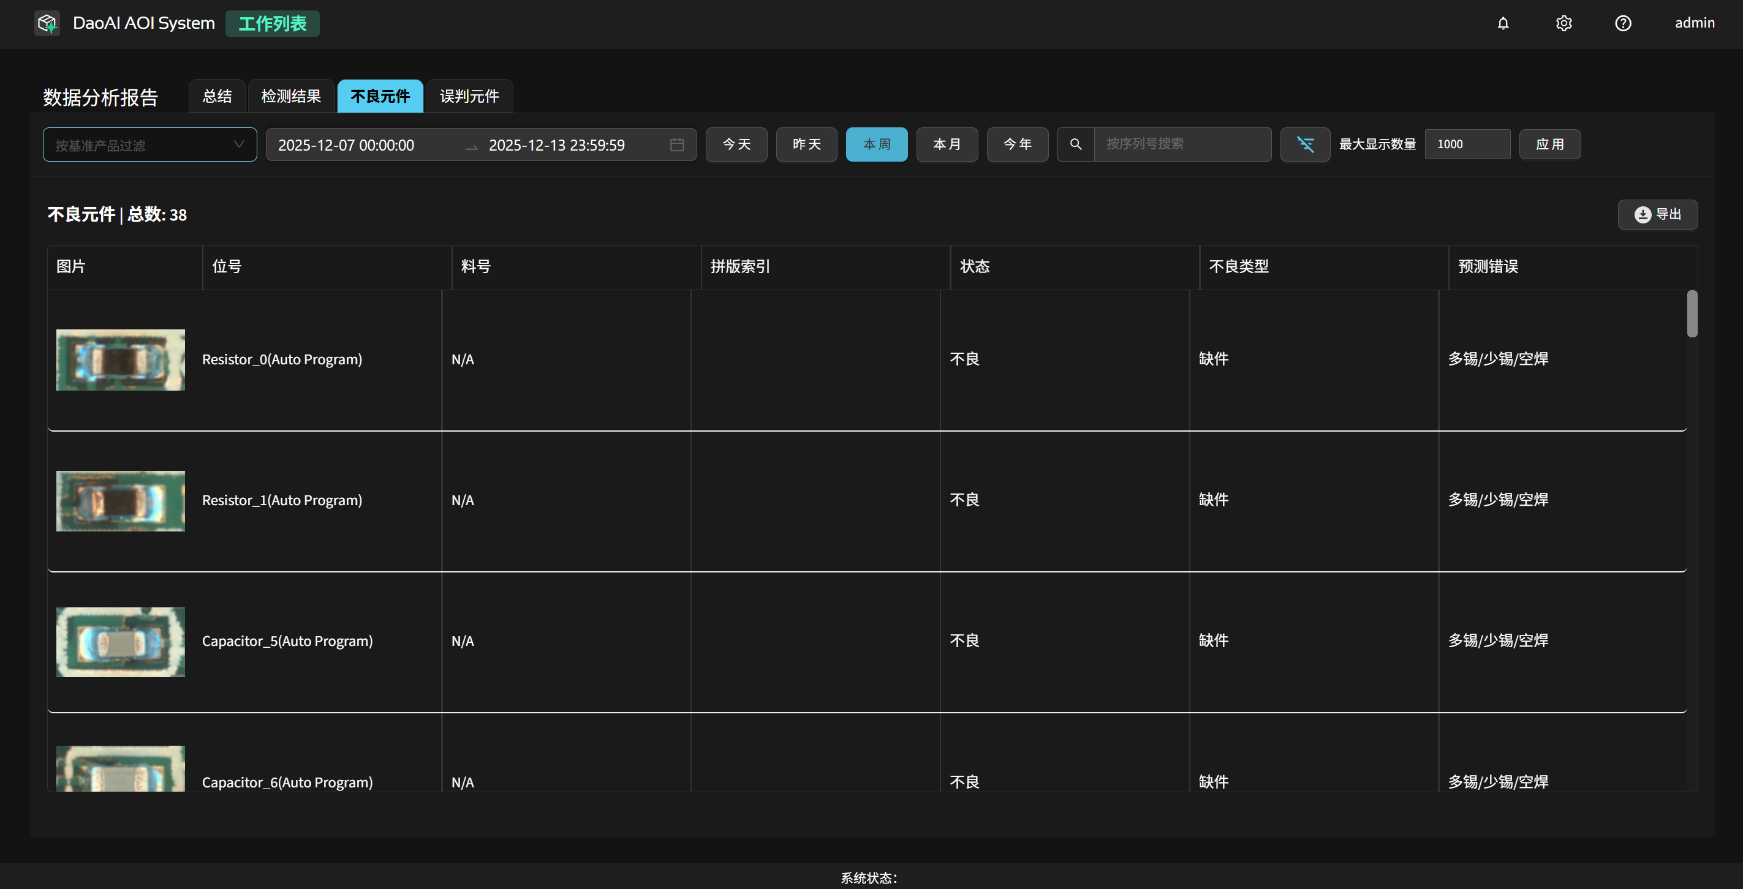Open the Resistor_0 component thumbnail

121,359
